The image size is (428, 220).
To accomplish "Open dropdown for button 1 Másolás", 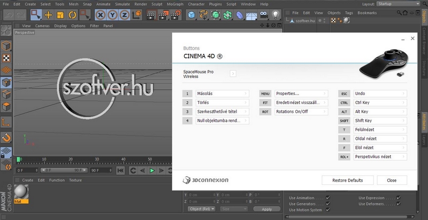I will (222, 93).
